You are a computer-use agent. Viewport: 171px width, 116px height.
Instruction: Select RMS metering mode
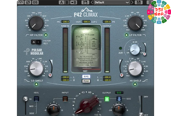(86, 76)
